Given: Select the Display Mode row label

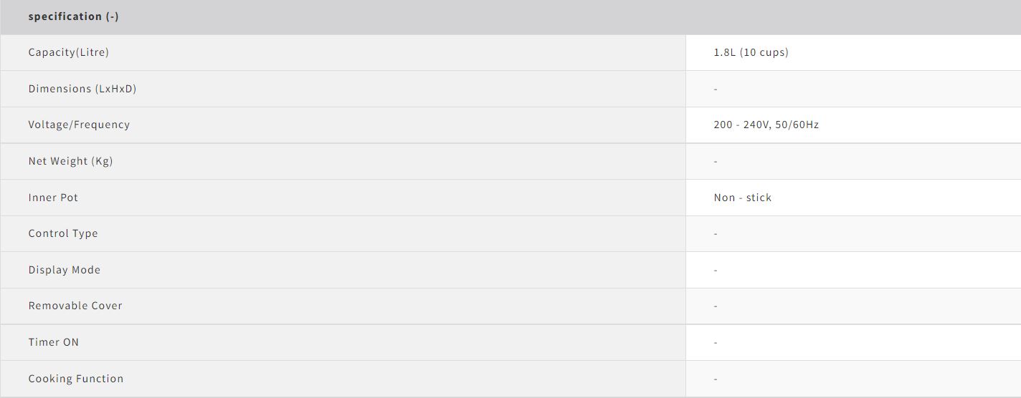Looking at the screenshot, I should pyautogui.click(x=65, y=270).
